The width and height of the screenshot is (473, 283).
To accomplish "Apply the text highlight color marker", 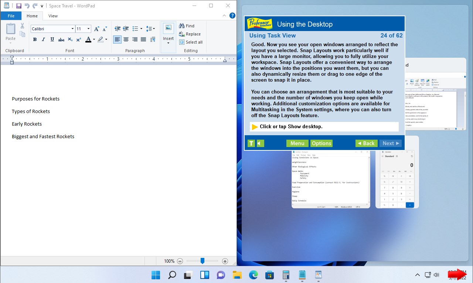I will [101, 40].
